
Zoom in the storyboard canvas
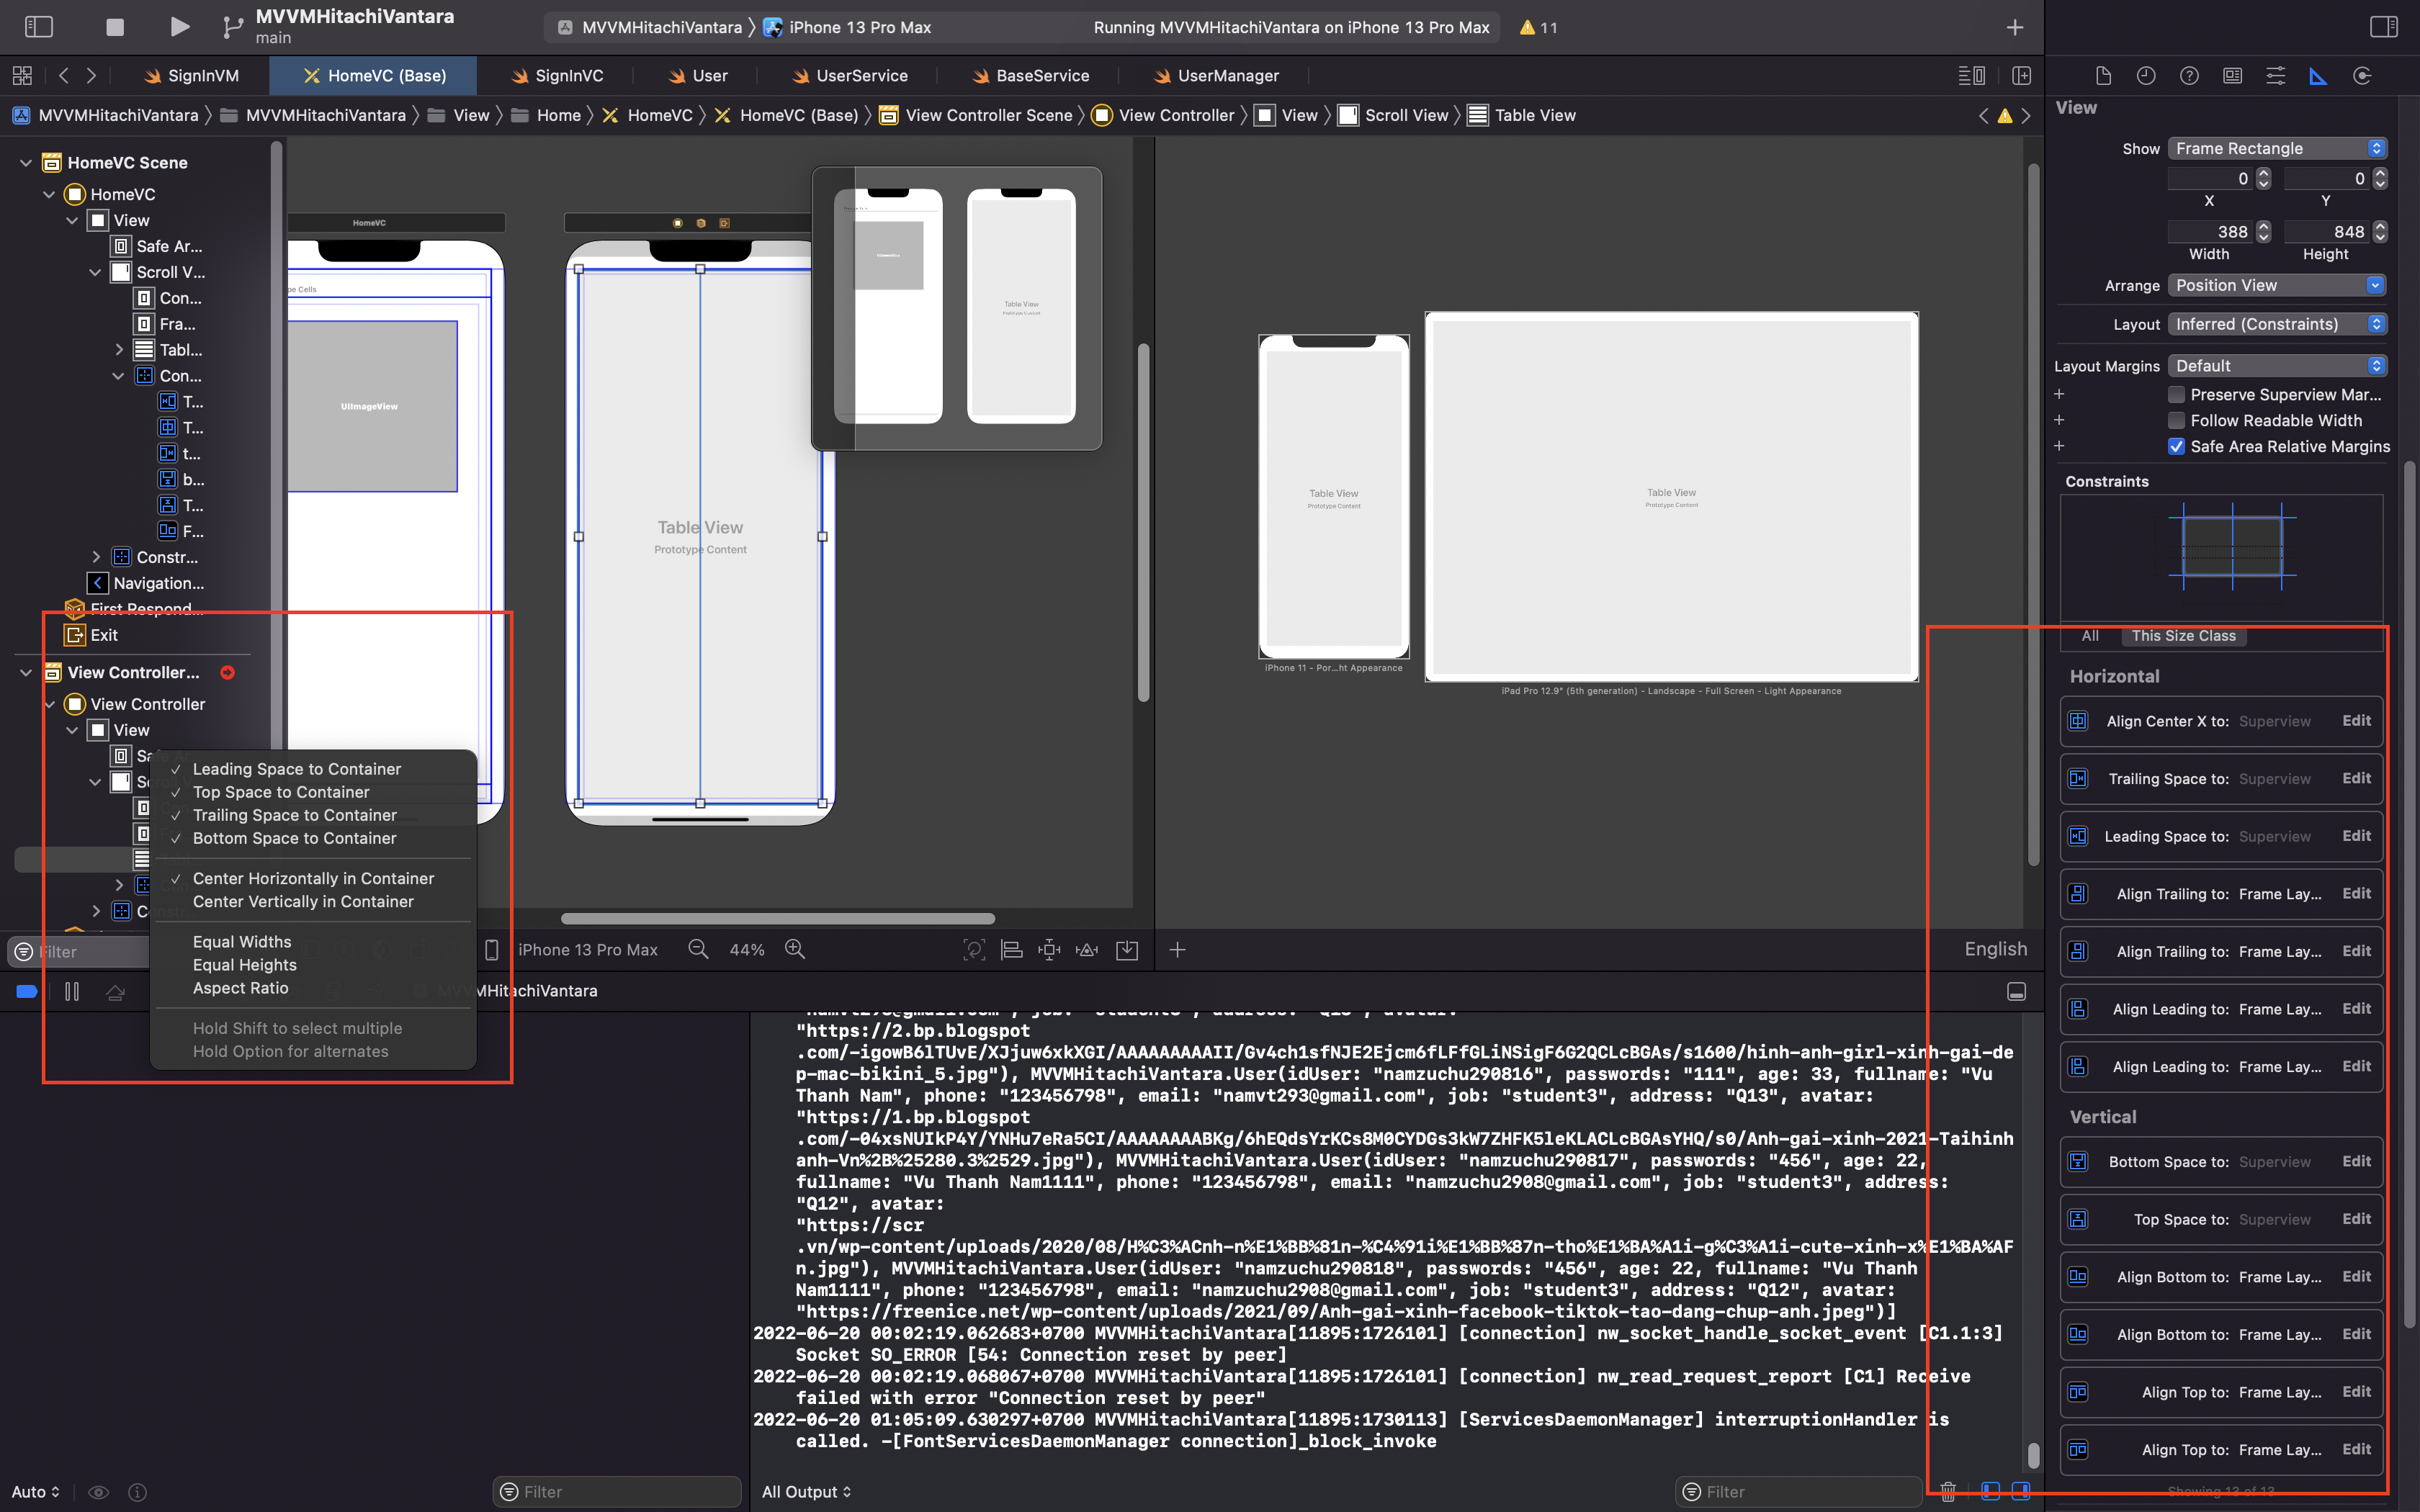[795, 950]
